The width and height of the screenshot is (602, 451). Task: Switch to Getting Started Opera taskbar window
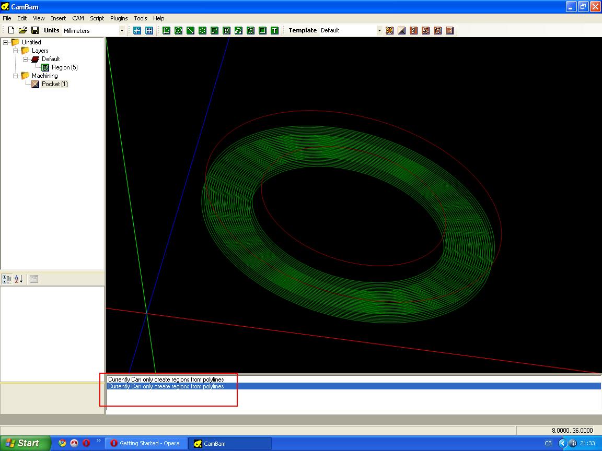click(x=145, y=443)
